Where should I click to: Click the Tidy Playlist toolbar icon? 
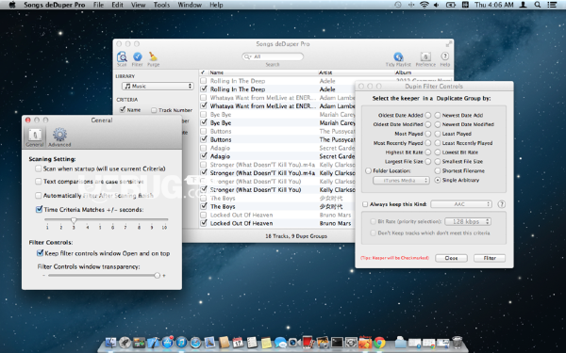[398, 56]
